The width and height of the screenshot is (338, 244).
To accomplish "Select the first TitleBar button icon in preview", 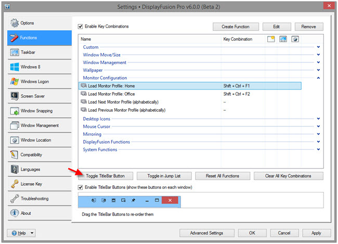I will click(x=94, y=200).
